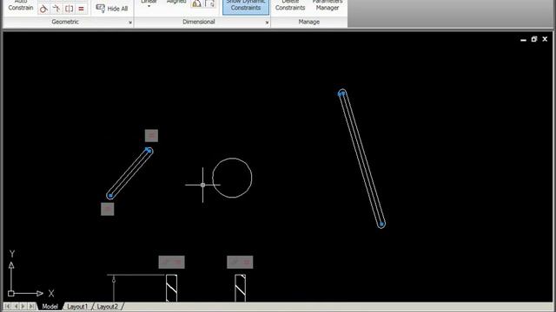Click the Auto Constrain button
Viewport: 556px width, 312px height.
click(x=21, y=6)
